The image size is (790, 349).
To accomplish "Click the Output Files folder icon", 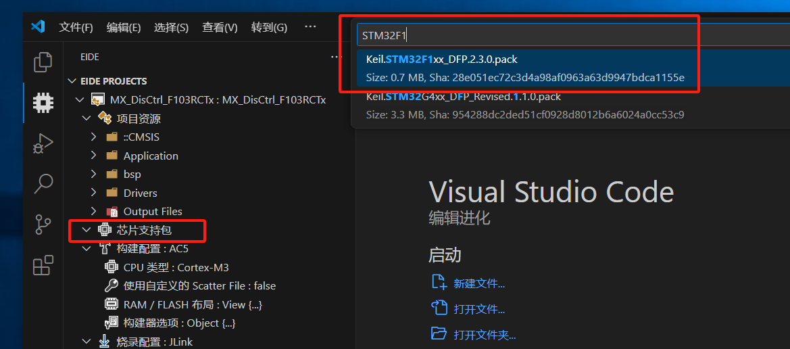I will click(x=112, y=211).
